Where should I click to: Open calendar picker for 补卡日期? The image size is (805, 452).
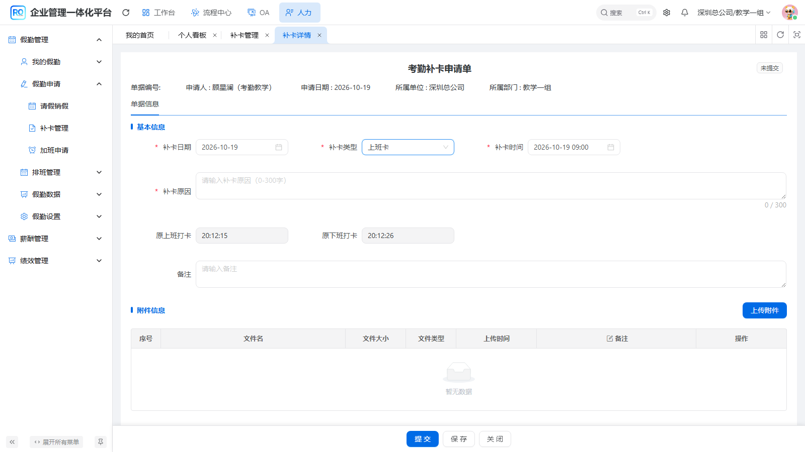(x=279, y=147)
